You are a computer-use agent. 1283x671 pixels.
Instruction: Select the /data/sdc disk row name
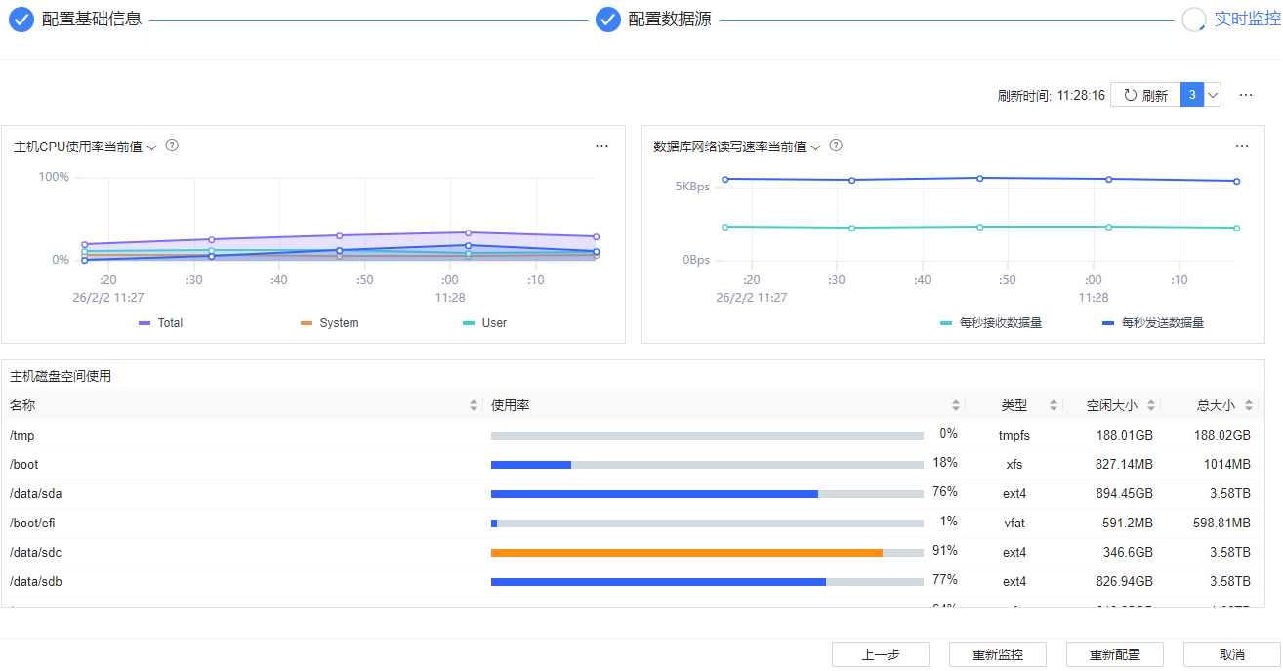pyautogui.click(x=36, y=553)
